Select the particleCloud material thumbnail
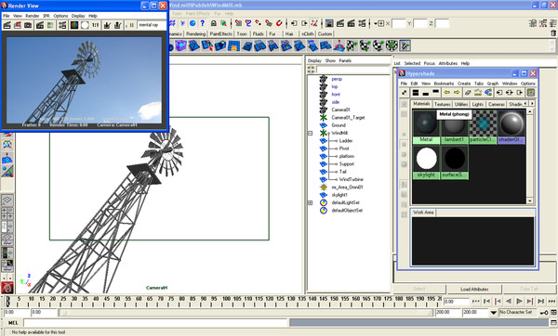Viewport: 558px width, 336px height. pos(483,126)
